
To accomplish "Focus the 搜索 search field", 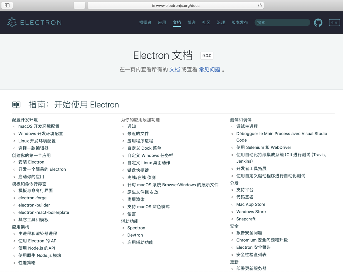I will coord(282,22).
